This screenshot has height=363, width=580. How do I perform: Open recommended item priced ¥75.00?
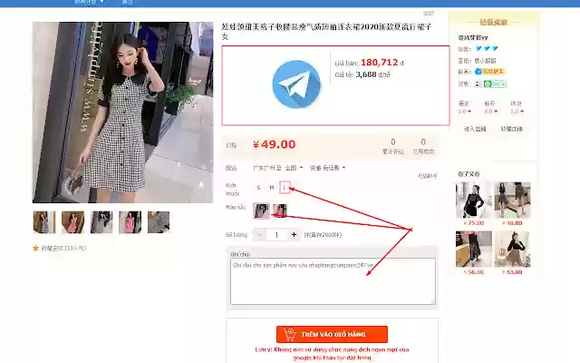[x=474, y=200]
